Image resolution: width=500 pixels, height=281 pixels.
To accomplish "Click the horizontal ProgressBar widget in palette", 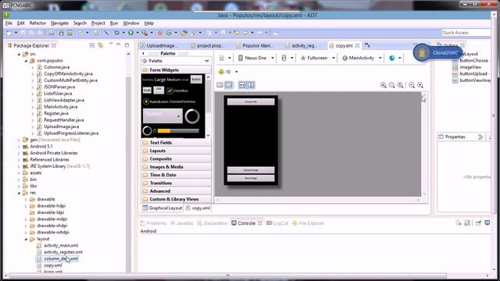I will pos(178,131).
